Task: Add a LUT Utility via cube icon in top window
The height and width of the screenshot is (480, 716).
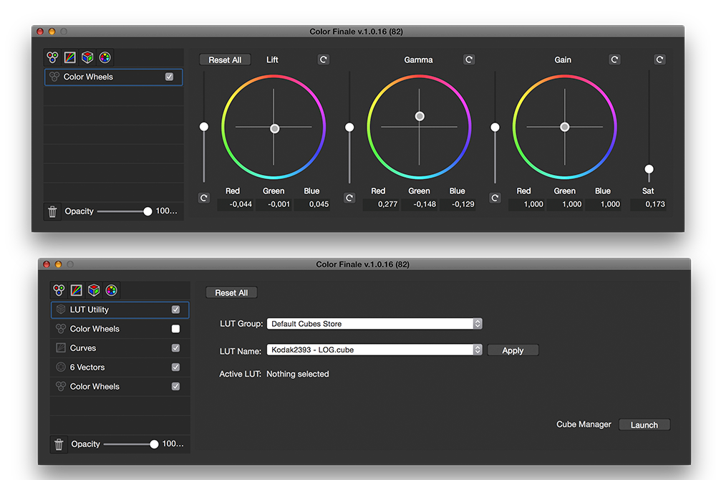Action: click(87, 57)
